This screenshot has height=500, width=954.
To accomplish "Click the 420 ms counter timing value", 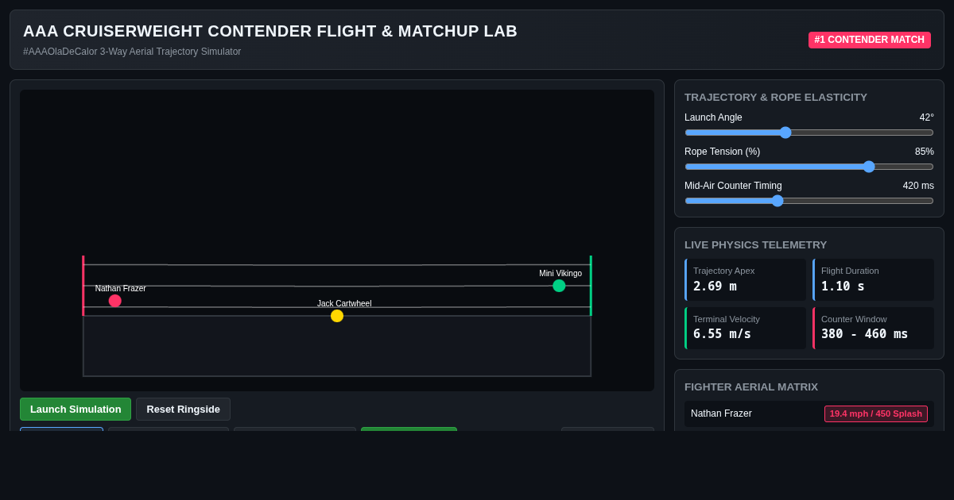I will coord(918,186).
